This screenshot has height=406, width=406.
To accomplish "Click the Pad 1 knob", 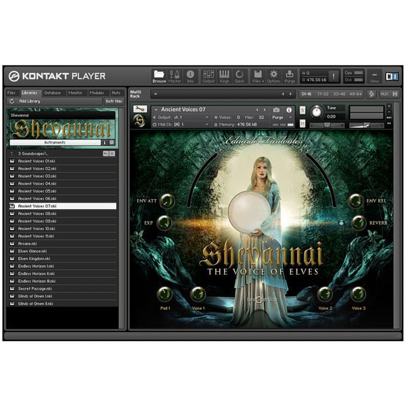I will (164, 294).
